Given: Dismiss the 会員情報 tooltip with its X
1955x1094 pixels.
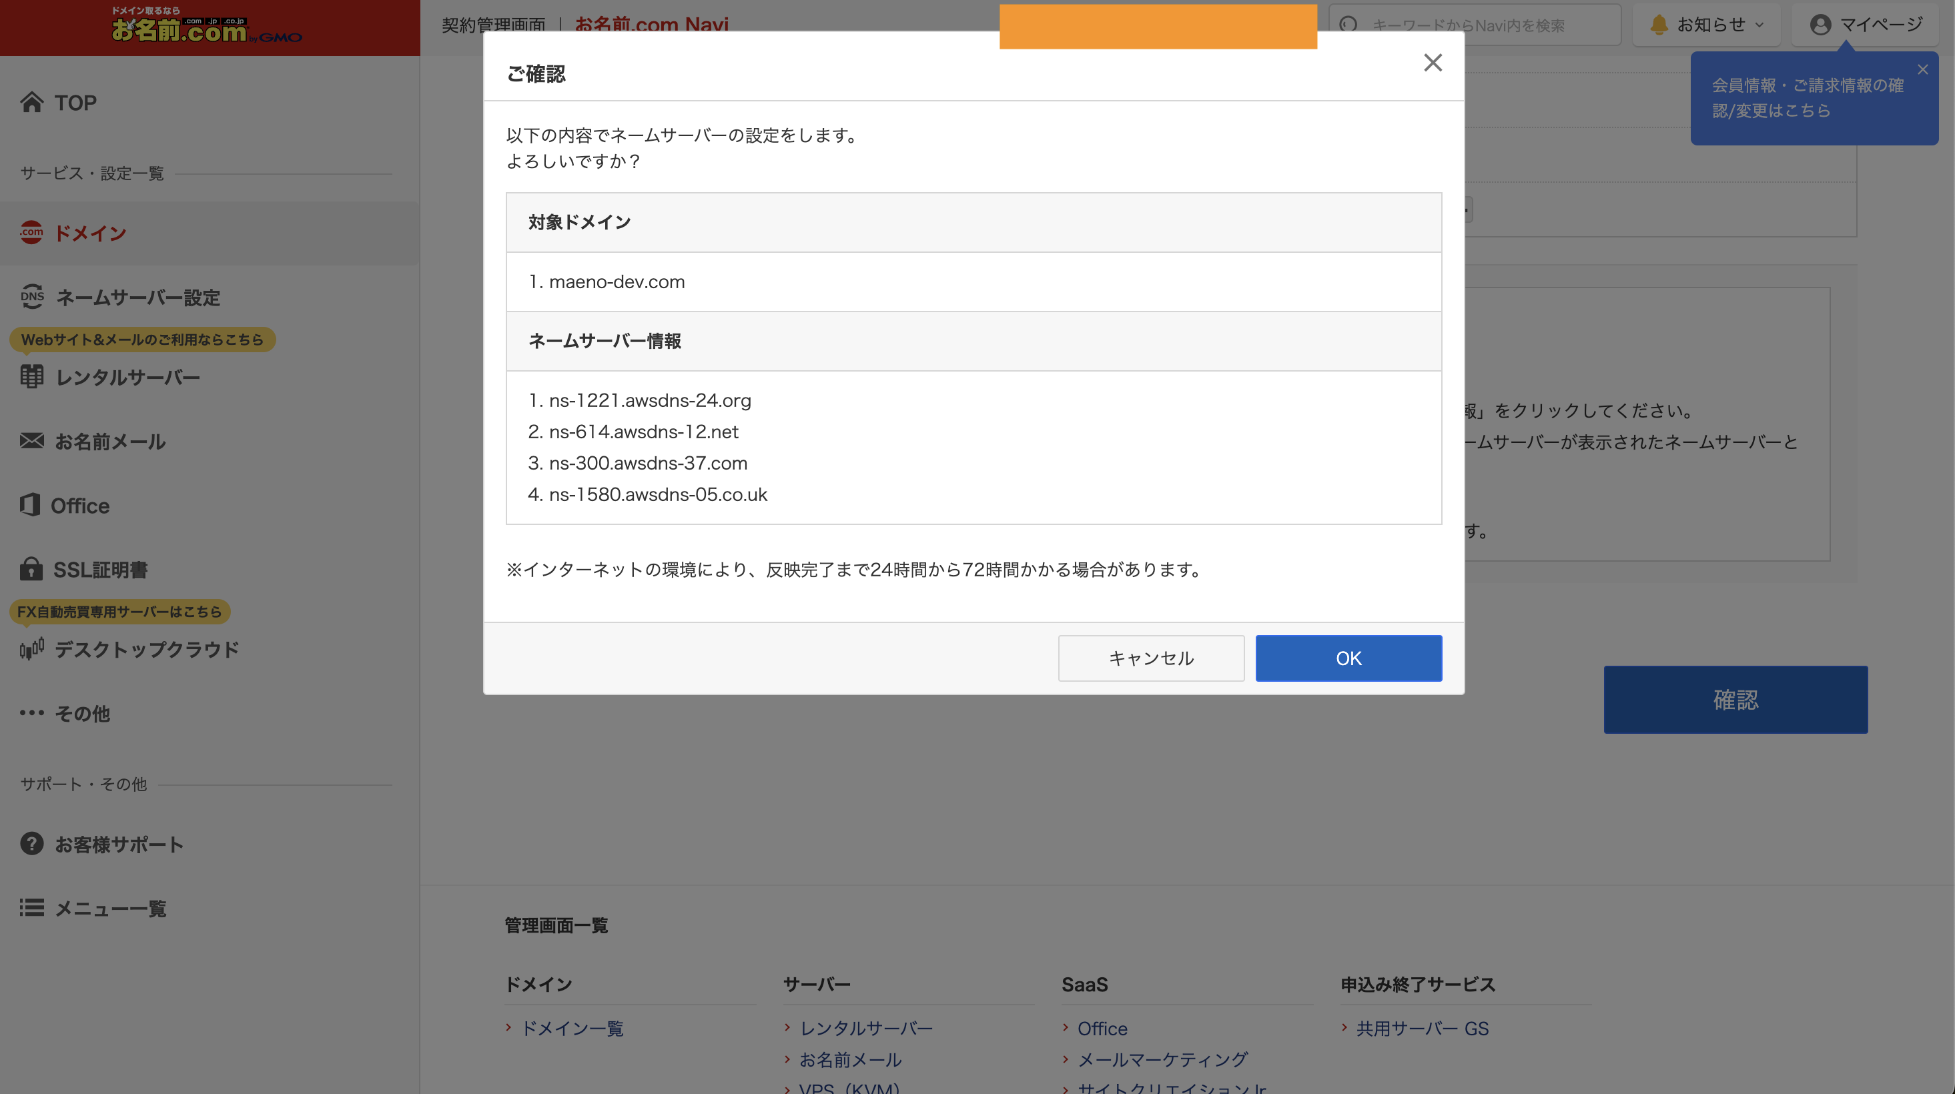Looking at the screenshot, I should click(1923, 69).
